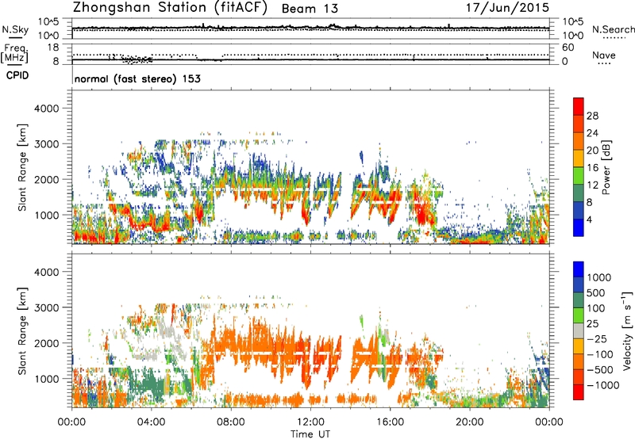Image resolution: width=635 pixels, height=439 pixels.
Task: Click the Power [dB] axis label
Action: tap(606, 167)
